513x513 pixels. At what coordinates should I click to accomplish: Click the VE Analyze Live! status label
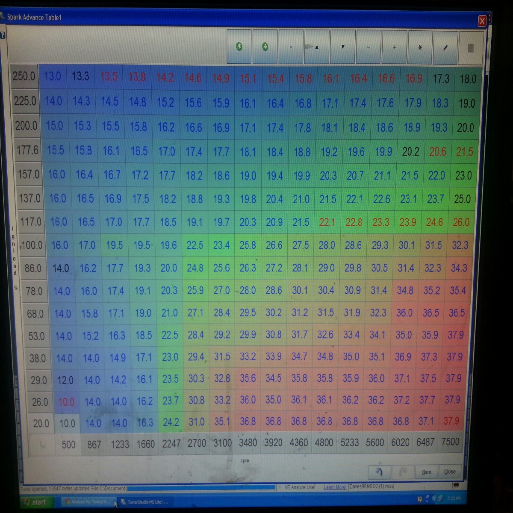[x=300, y=487]
